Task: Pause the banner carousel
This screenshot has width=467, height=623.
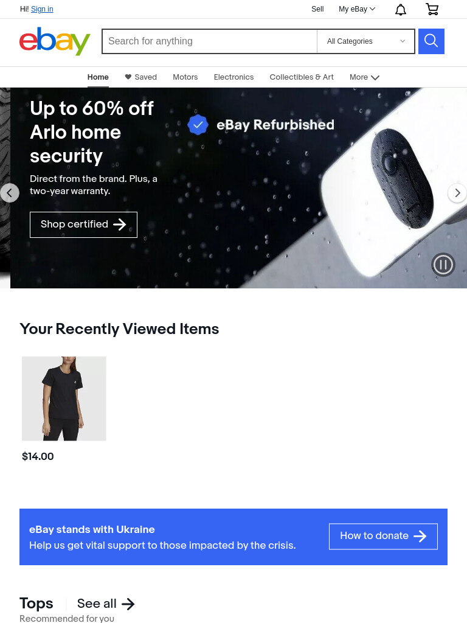Action: click(x=443, y=265)
